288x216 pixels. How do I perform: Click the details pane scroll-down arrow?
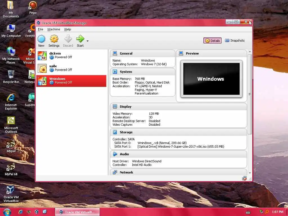250,173
